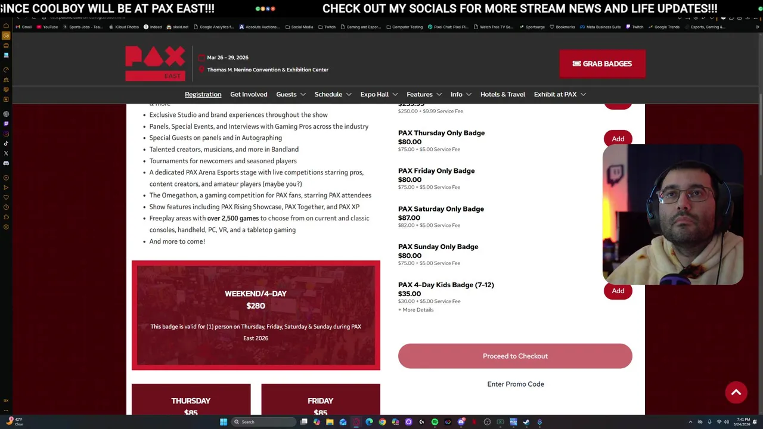Select the Thursday $85 badge card
The width and height of the screenshot is (763, 429).
(x=191, y=399)
